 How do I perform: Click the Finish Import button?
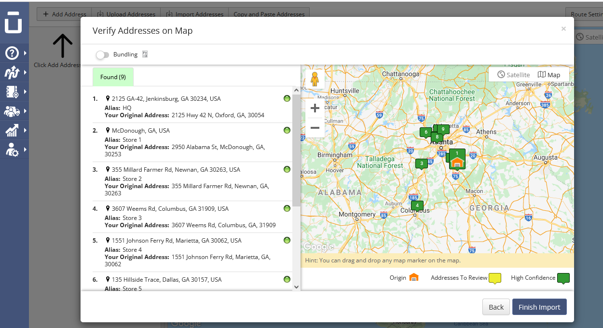(x=539, y=307)
